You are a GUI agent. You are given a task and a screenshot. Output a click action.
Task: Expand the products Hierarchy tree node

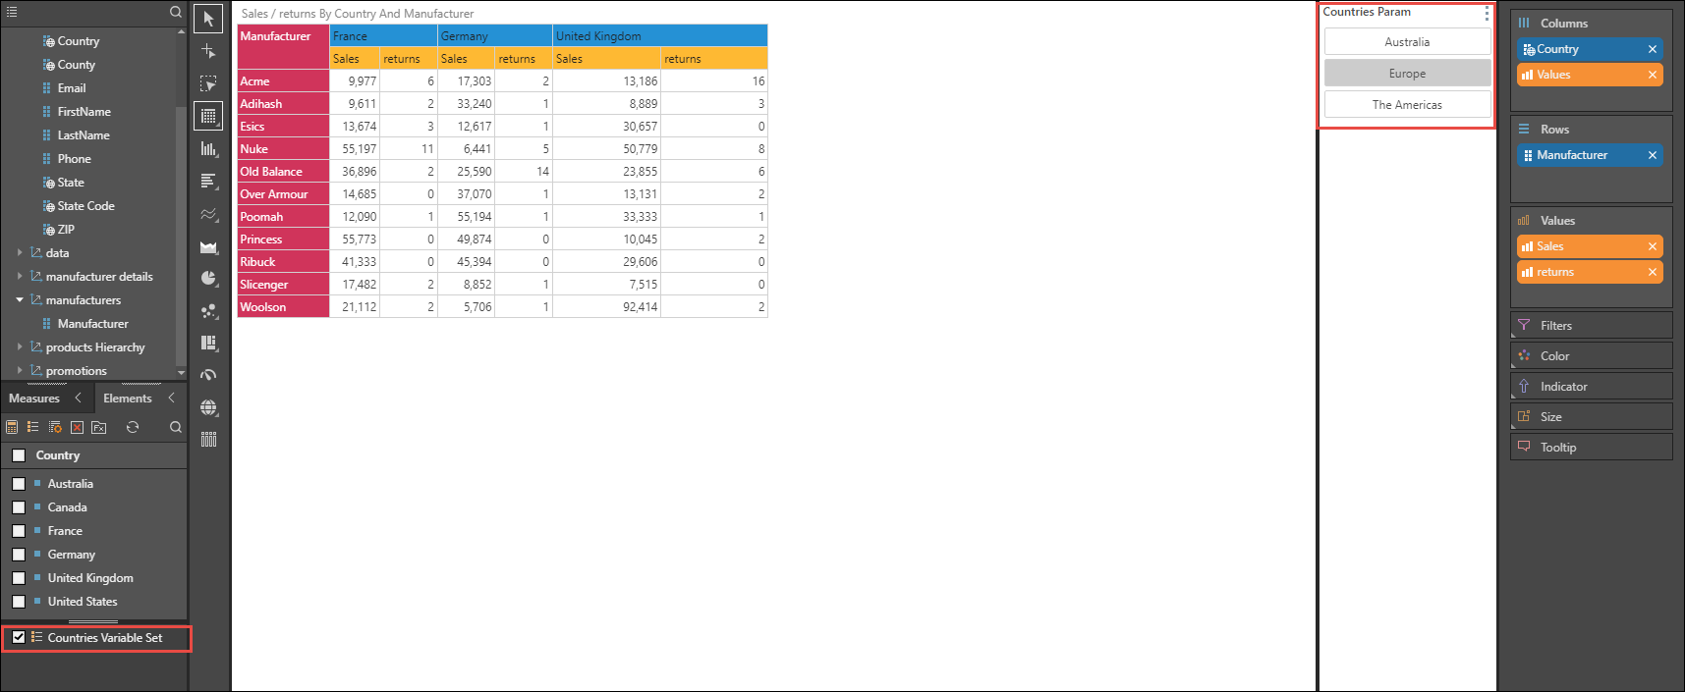20,346
